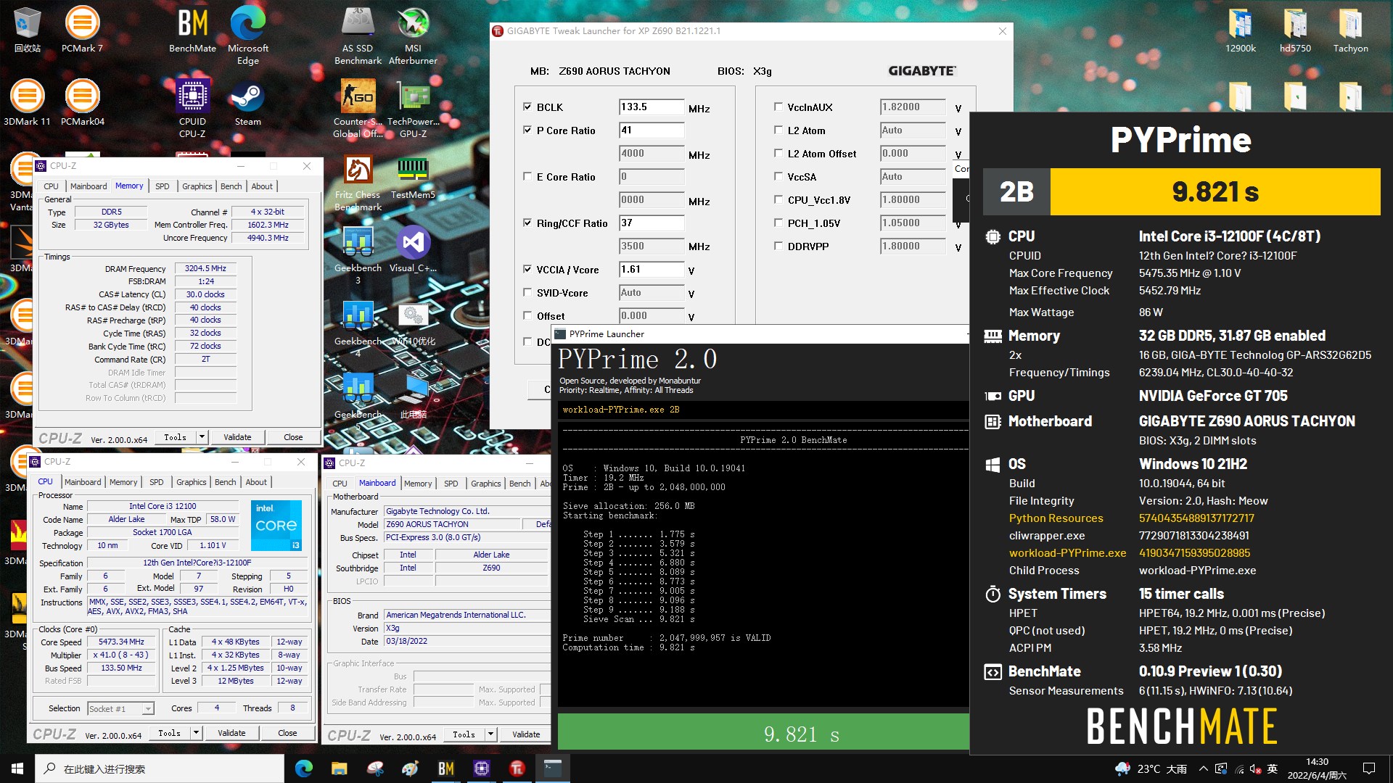Screen dimensions: 1393x783
Task: Click the Close button in CPU-Z CPU window
Action: point(287,733)
